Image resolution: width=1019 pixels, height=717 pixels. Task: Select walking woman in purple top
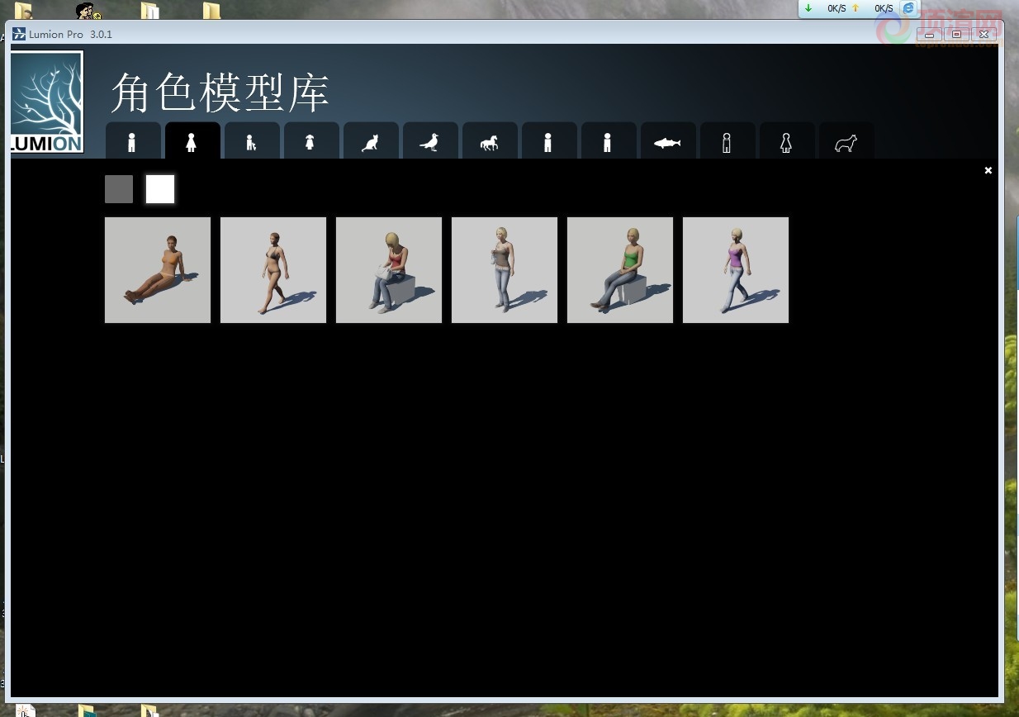click(736, 270)
